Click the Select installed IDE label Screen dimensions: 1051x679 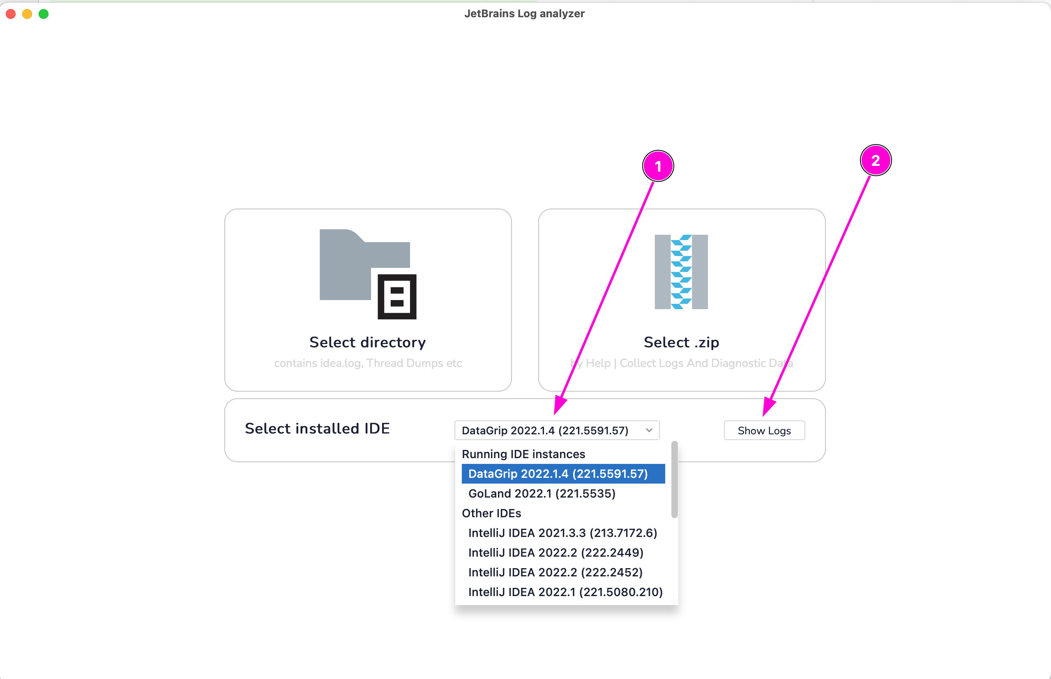coord(317,428)
